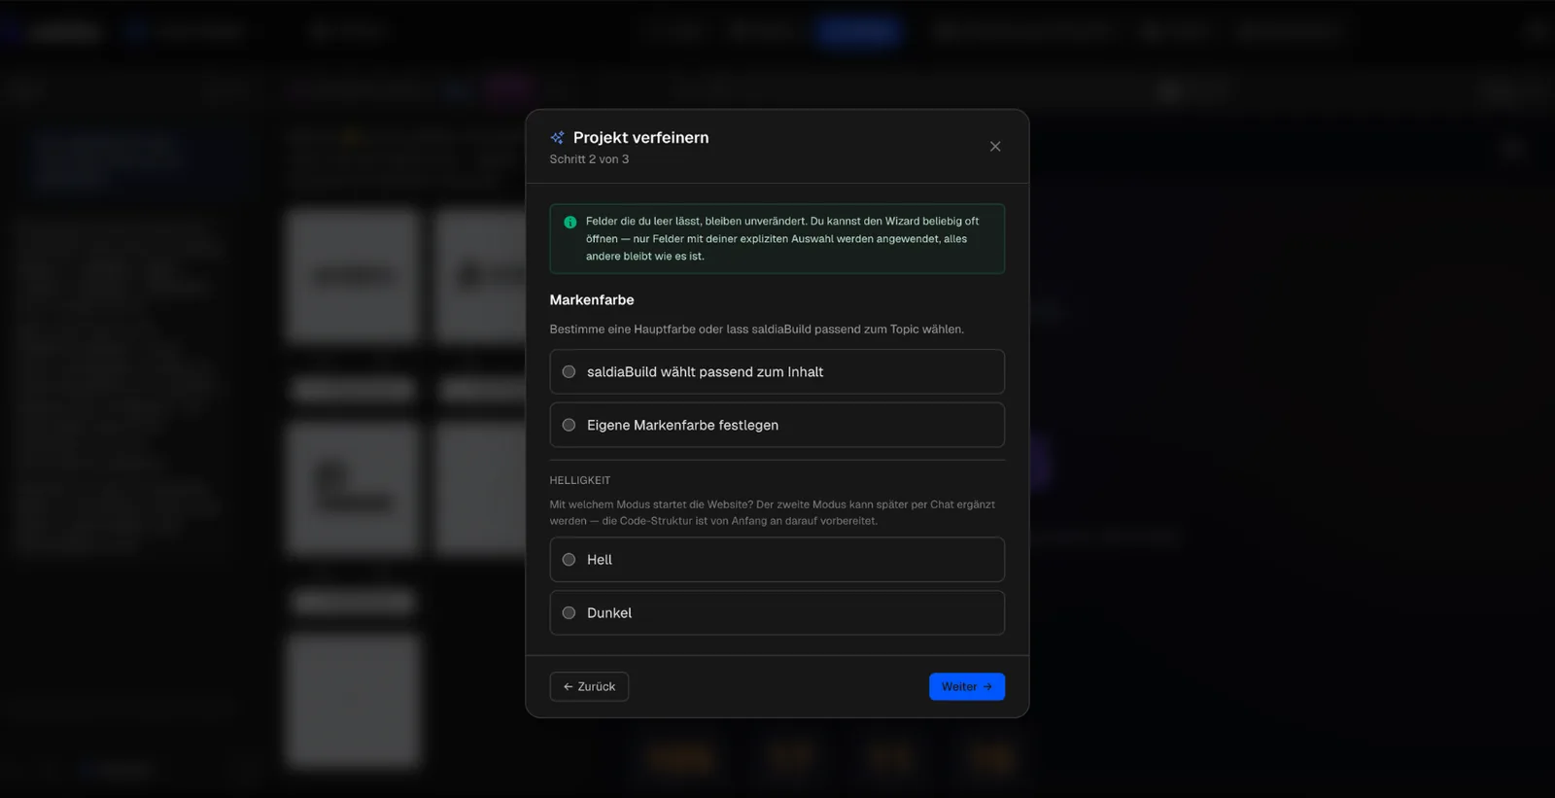Click the sparkle icon beside Projekt verfeinern

[x=557, y=138]
